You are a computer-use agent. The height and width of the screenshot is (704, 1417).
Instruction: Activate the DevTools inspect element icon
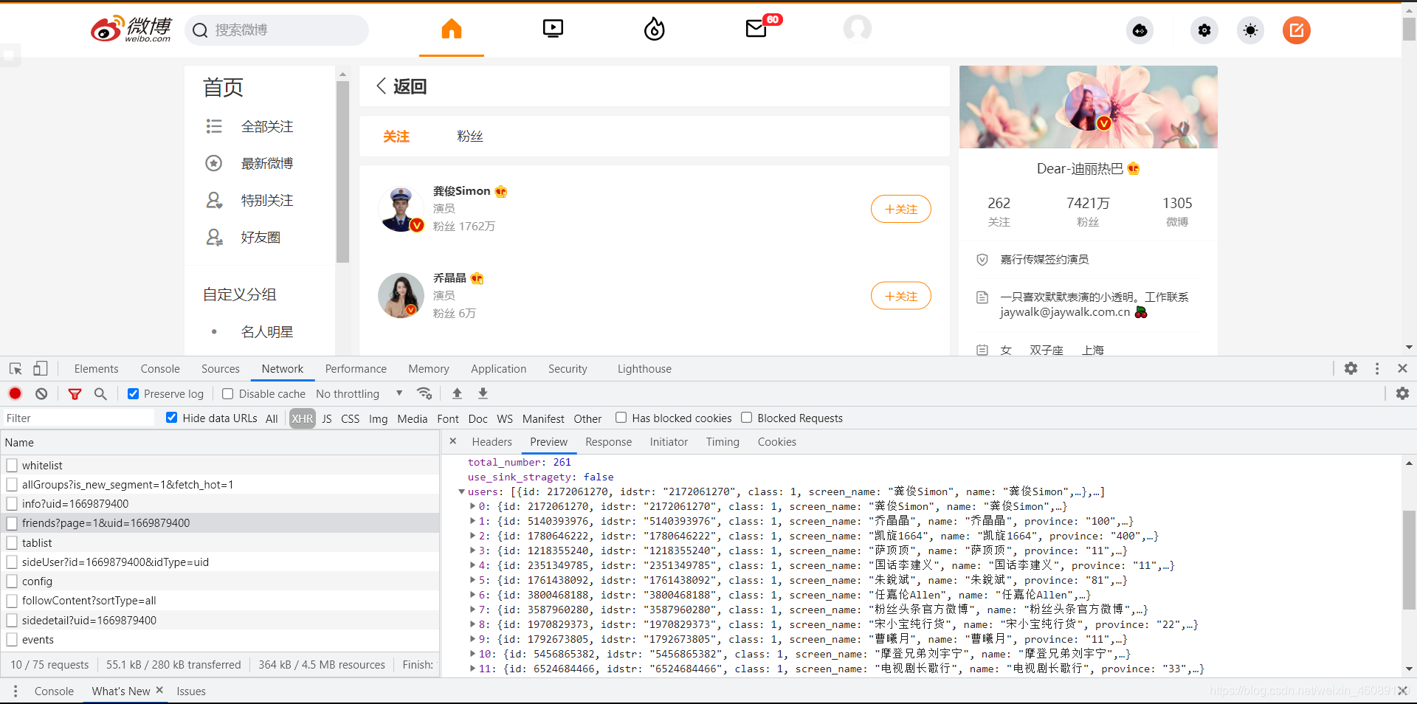15,368
